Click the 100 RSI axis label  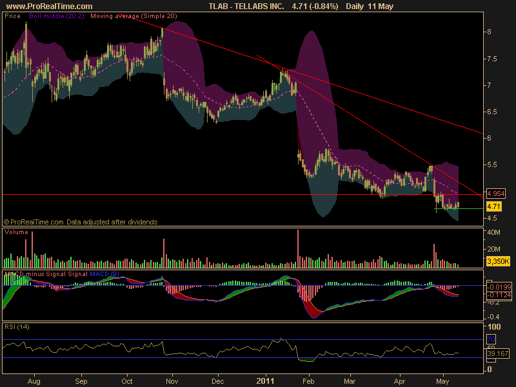[x=494, y=327]
